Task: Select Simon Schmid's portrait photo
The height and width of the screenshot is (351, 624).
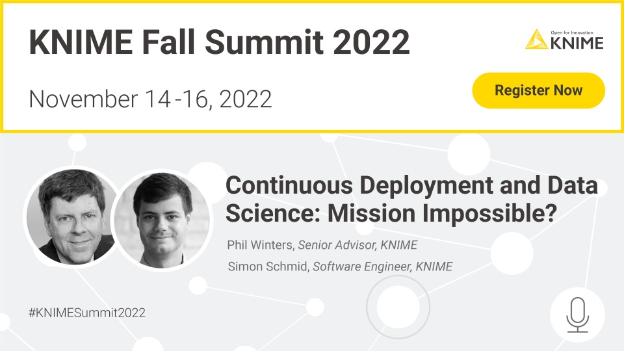Action: point(162,220)
